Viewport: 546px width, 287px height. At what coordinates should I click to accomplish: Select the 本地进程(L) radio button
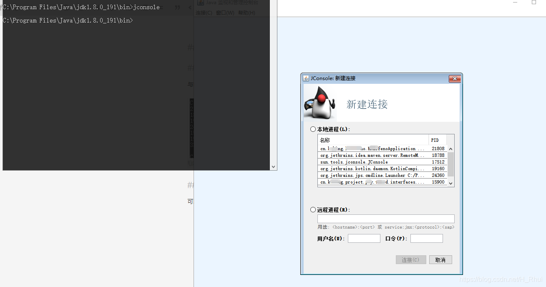(313, 129)
